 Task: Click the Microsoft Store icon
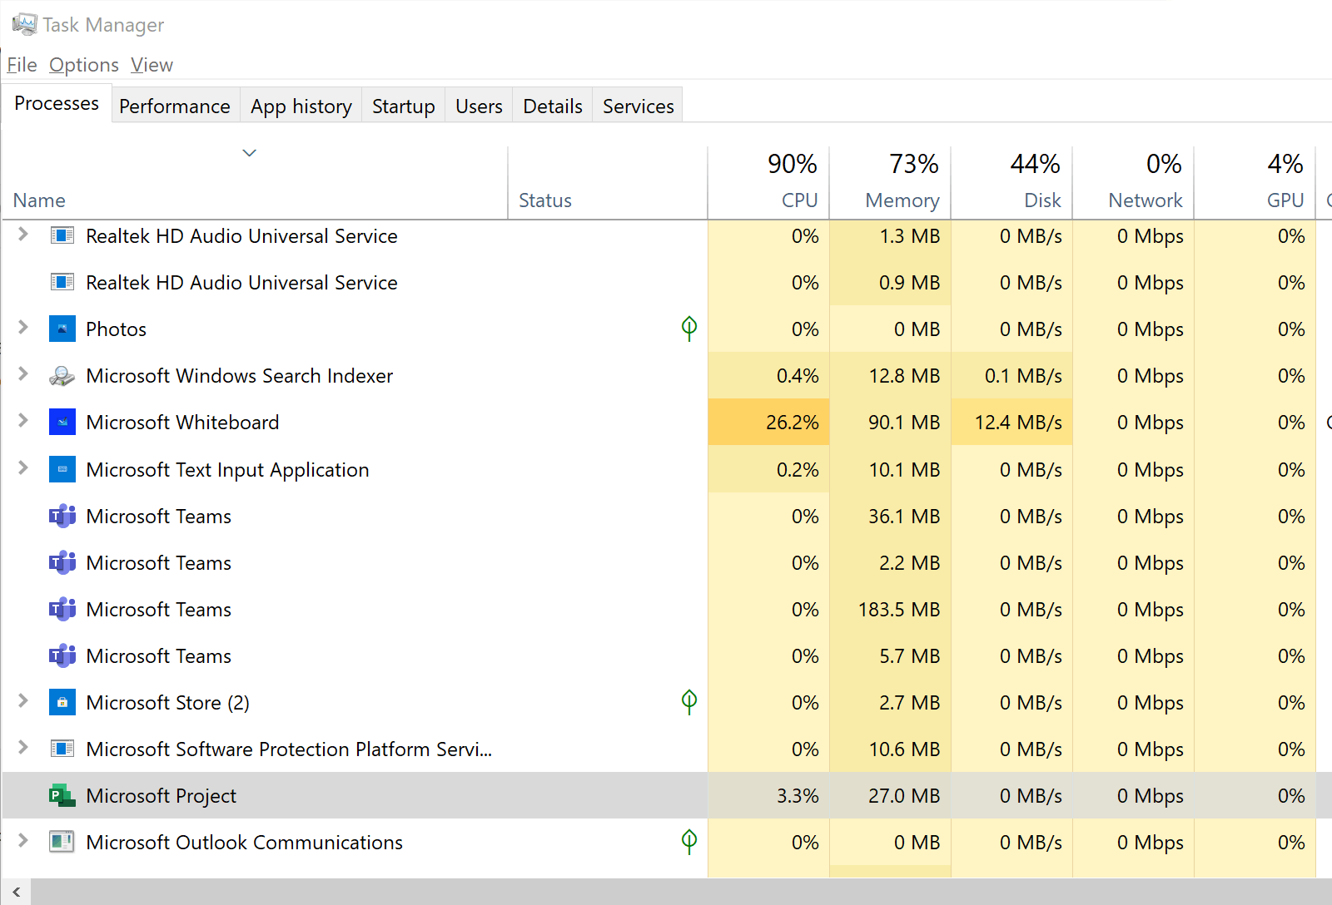pyautogui.click(x=62, y=703)
